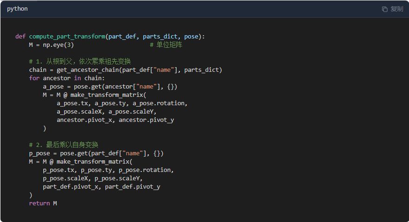Click the p_pose = pose.get line

coord(96,153)
